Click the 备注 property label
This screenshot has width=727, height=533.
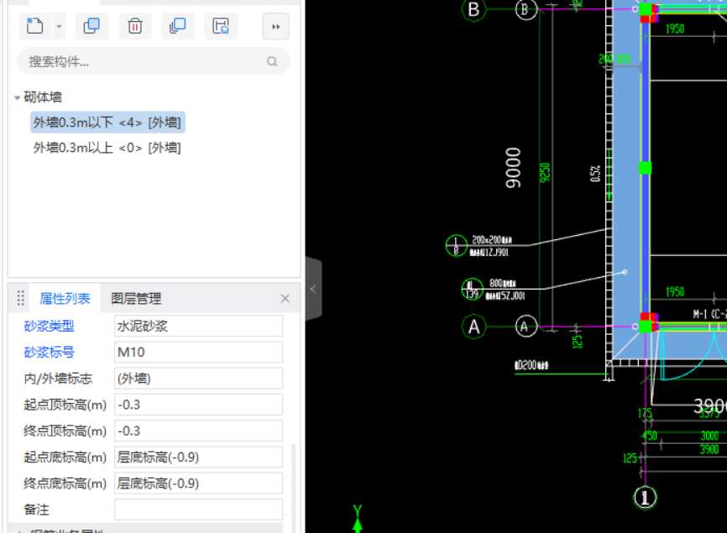point(36,509)
